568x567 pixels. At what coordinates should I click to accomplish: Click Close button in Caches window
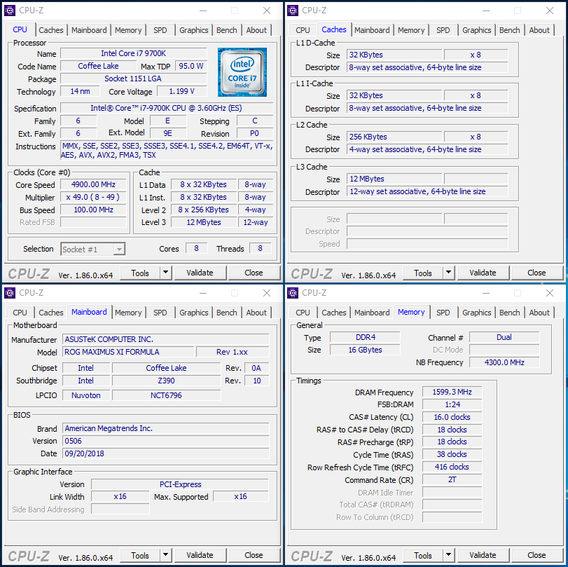click(x=536, y=273)
